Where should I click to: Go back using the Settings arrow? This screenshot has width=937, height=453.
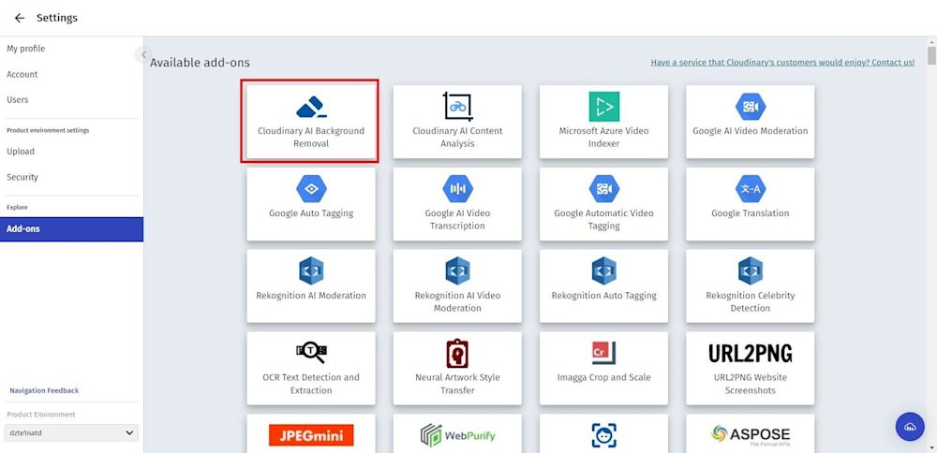pos(20,18)
